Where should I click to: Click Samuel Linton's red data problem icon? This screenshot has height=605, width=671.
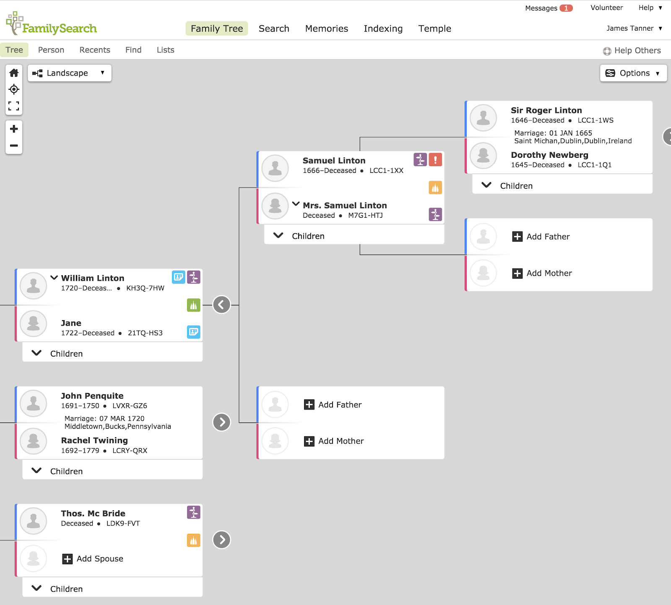pyautogui.click(x=435, y=160)
